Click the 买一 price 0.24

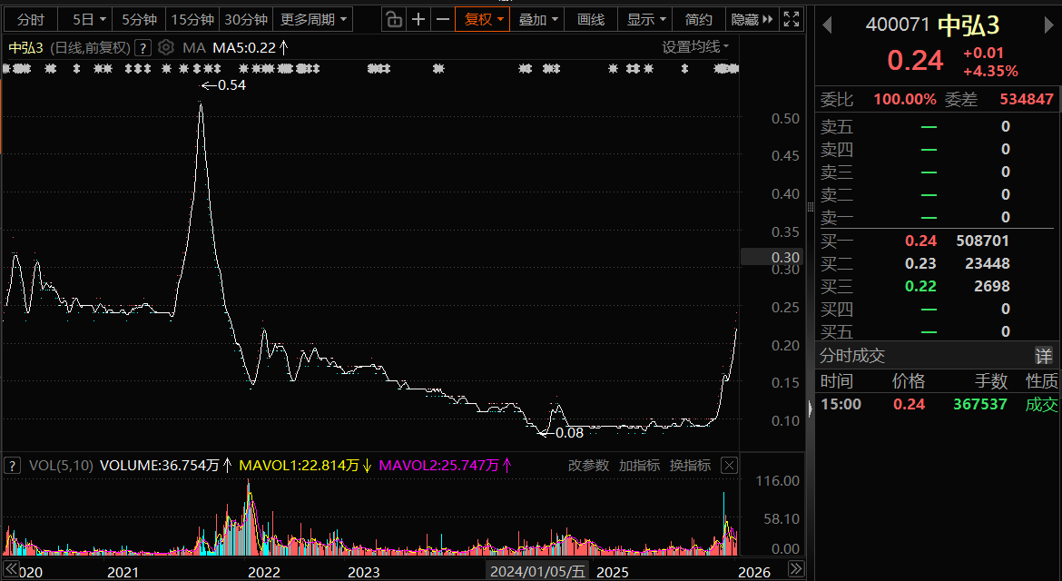click(920, 241)
